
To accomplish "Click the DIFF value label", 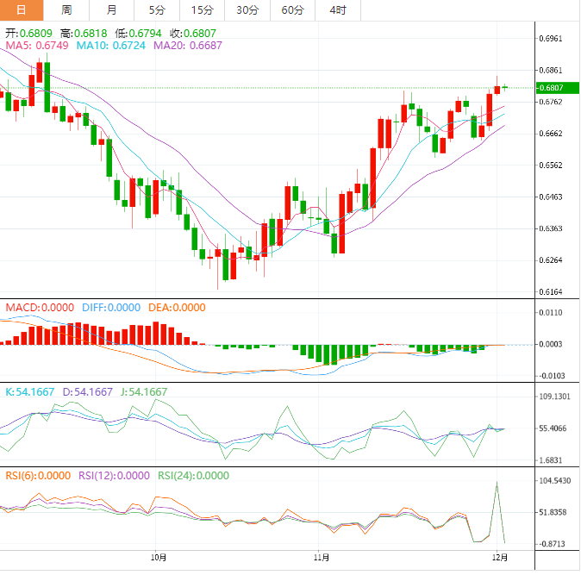I will 110,308.
